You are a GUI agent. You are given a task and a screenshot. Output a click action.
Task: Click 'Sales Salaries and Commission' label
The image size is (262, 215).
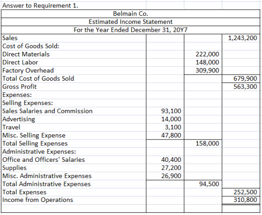(x=47, y=111)
